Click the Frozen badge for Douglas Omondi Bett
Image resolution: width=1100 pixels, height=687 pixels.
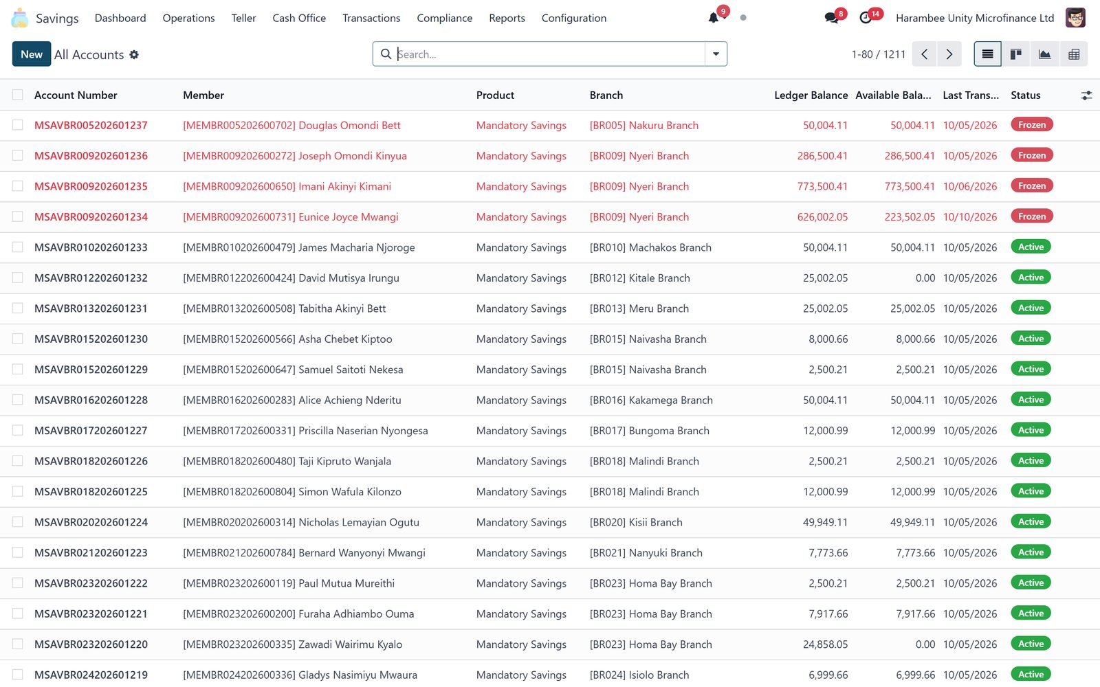coord(1031,125)
